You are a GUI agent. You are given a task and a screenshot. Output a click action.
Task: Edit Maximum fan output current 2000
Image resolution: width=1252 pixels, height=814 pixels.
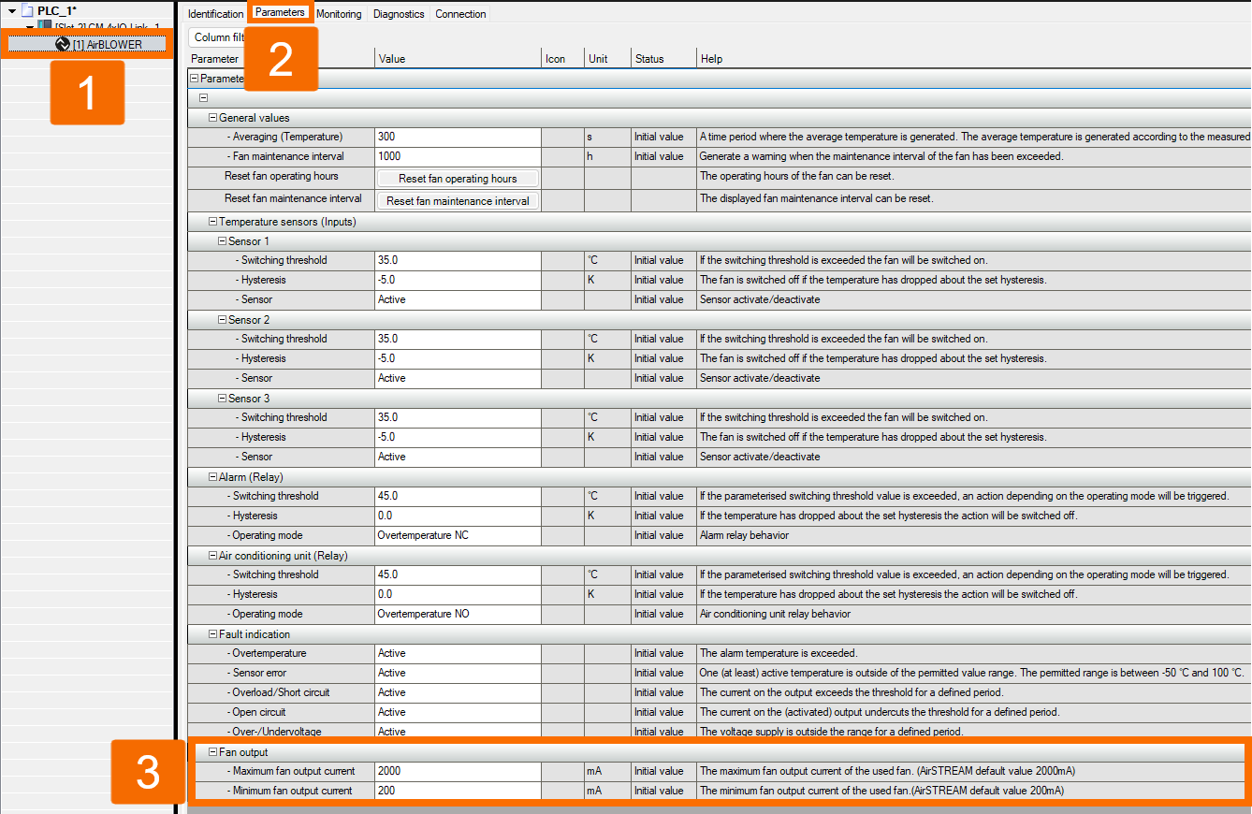coord(458,771)
